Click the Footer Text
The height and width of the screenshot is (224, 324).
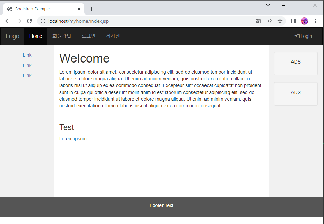point(161,206)
